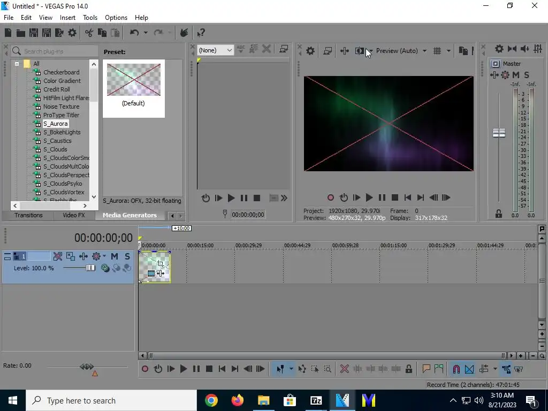Click the track 1 Level slider handle
Screen dimensions: 548x411
[90, 268]
